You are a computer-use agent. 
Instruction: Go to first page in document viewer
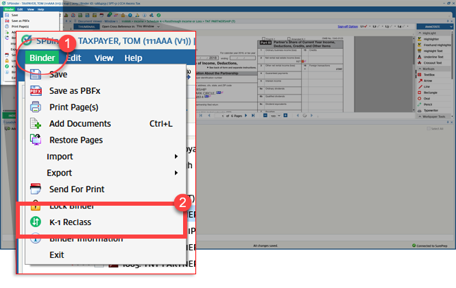tap(201, 115)
